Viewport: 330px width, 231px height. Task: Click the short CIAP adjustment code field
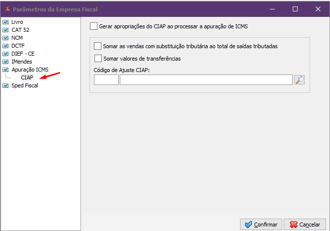(x=106, y=80)
